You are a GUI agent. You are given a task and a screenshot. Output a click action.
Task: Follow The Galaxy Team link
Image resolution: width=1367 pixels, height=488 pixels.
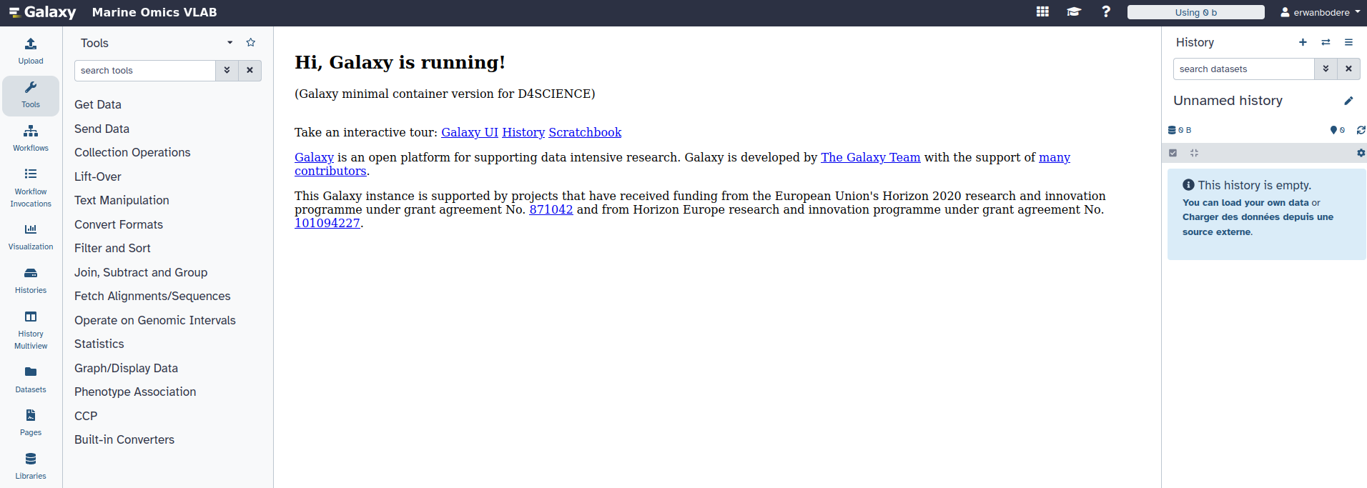click(870, 157)
